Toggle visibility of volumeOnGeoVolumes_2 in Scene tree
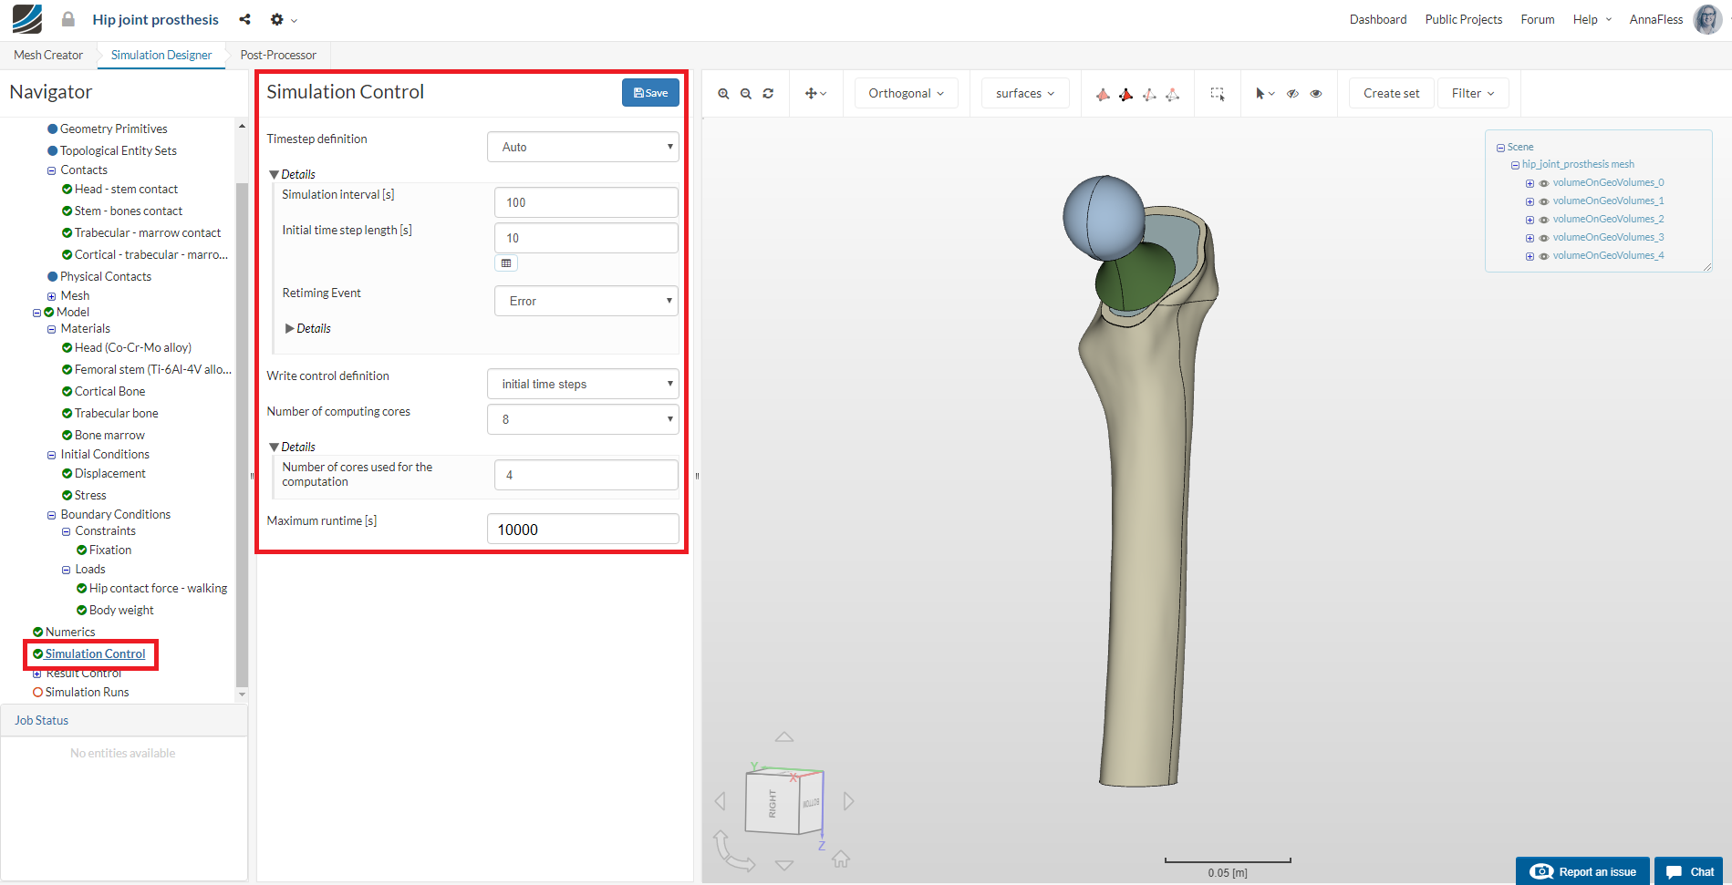 point(1543,219)
